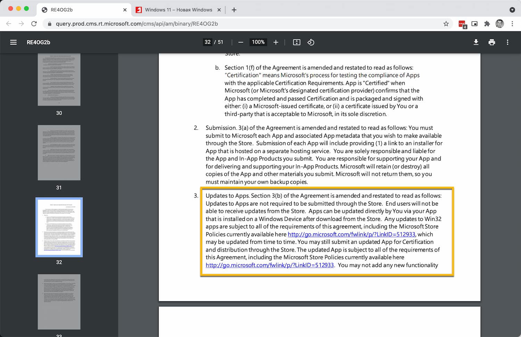
Task: Maximize the window with the green button
Action: click(x=26, y=8)
